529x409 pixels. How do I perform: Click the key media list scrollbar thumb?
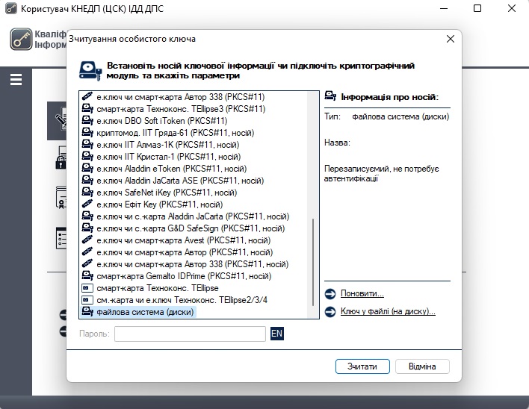[x=313, y=262]
